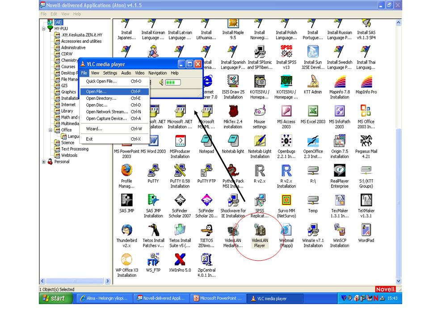Launch Pegasus Mail 4.21 icon
The height and width of the screenshot is (322, 429).
click(x=366, y=141)
